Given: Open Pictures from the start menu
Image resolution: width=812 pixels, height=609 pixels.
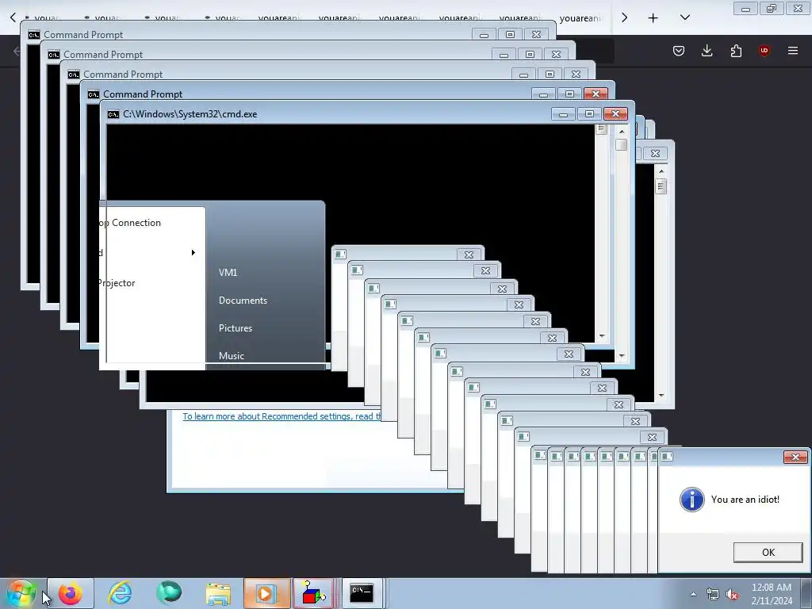Looking at the screenshot, I should 235,328.
